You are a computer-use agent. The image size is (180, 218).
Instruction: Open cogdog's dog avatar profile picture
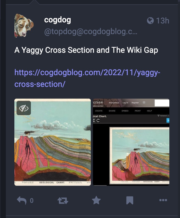24,26
